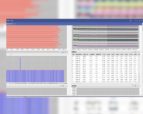Click the data table's scroll-right arrow
Image resolution: width=143 pixels, height=114 pixels.
(138, 83)
